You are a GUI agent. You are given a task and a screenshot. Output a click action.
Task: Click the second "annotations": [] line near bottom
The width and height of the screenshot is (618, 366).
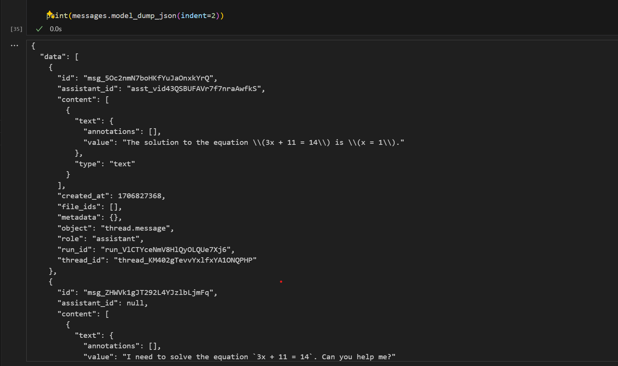[x=122, y=346]
